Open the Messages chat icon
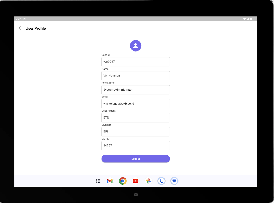The image size is (274, 203). pos(174,181)
